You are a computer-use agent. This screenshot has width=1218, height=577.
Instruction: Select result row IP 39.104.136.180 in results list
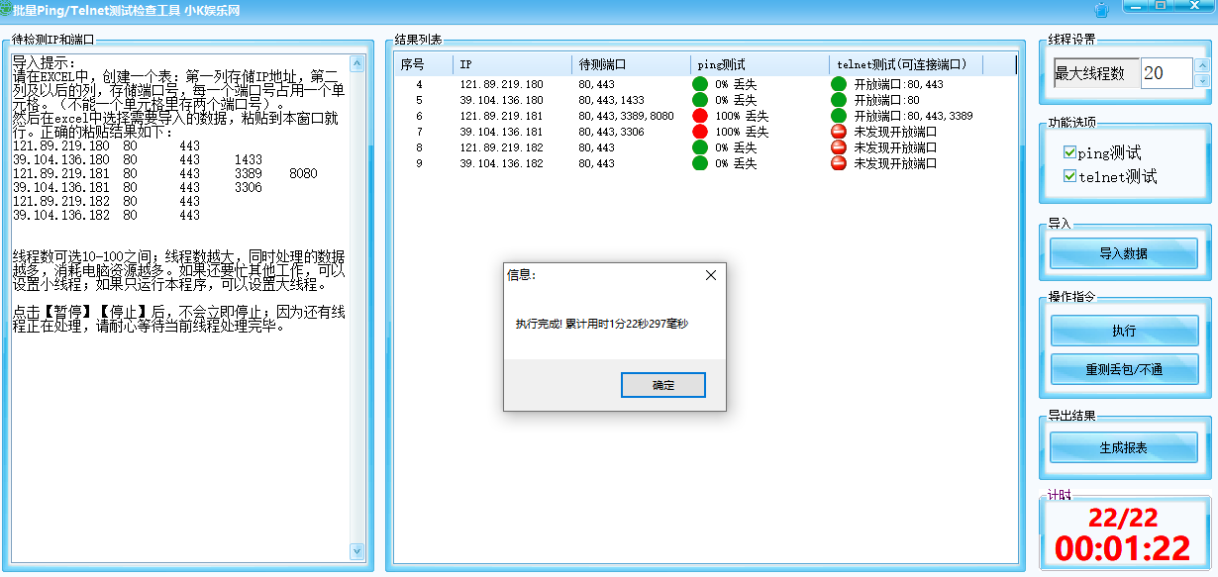tap(501, 101)
